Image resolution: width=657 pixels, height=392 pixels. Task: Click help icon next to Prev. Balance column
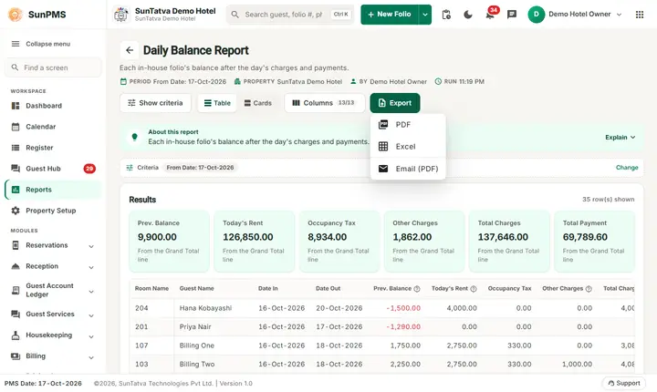(x=417, y=289)
